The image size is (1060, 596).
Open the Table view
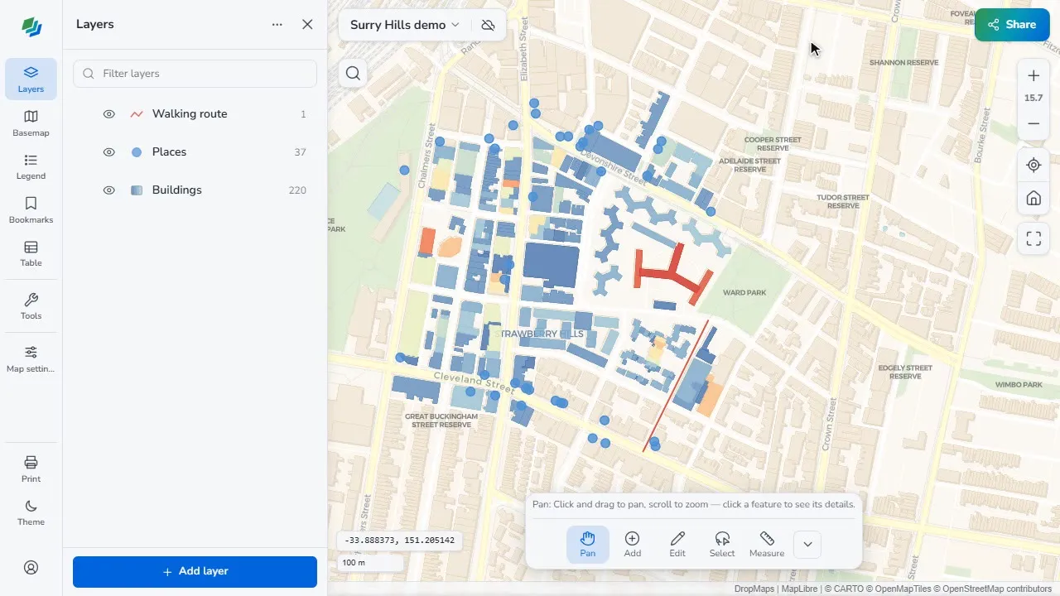click(x=31, y=253)
